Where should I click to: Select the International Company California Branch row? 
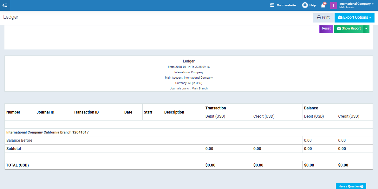click(x=48, y=132)
